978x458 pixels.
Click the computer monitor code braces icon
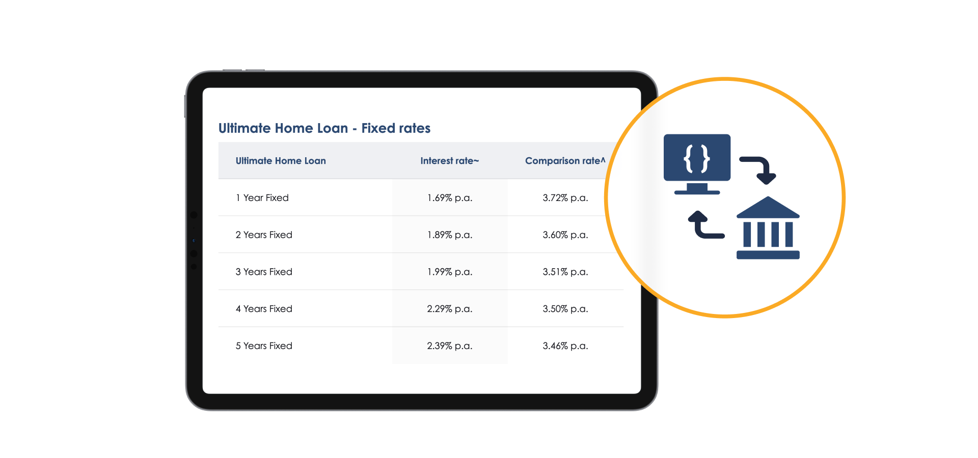(696, 163)
